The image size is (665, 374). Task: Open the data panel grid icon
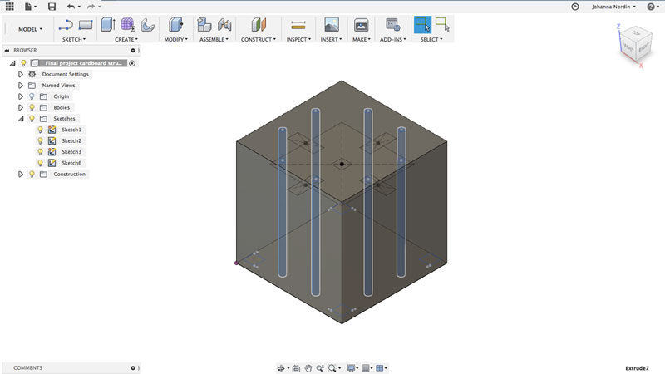pos(9,7)
